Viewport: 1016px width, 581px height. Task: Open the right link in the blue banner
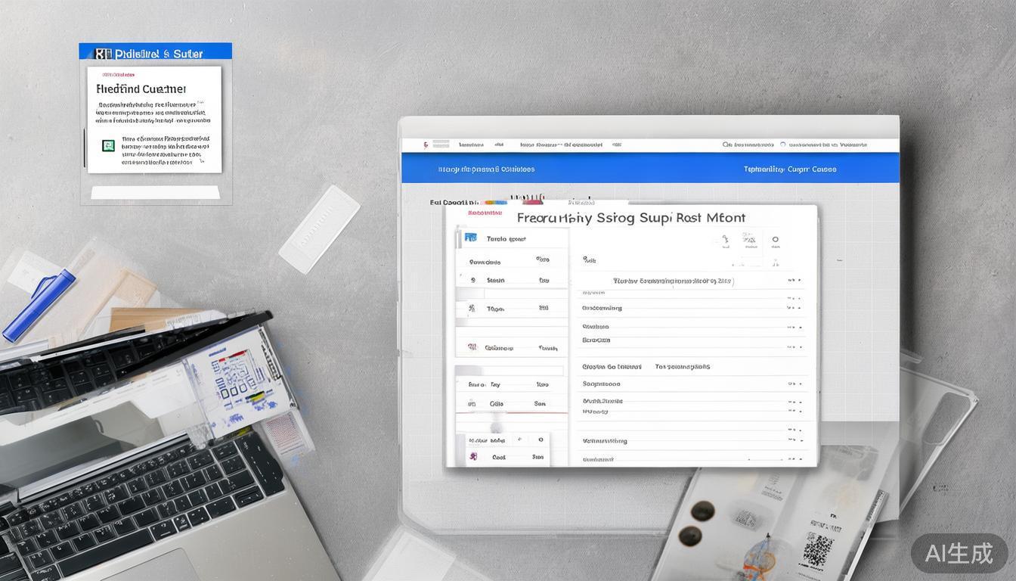(x=790, y=169)
